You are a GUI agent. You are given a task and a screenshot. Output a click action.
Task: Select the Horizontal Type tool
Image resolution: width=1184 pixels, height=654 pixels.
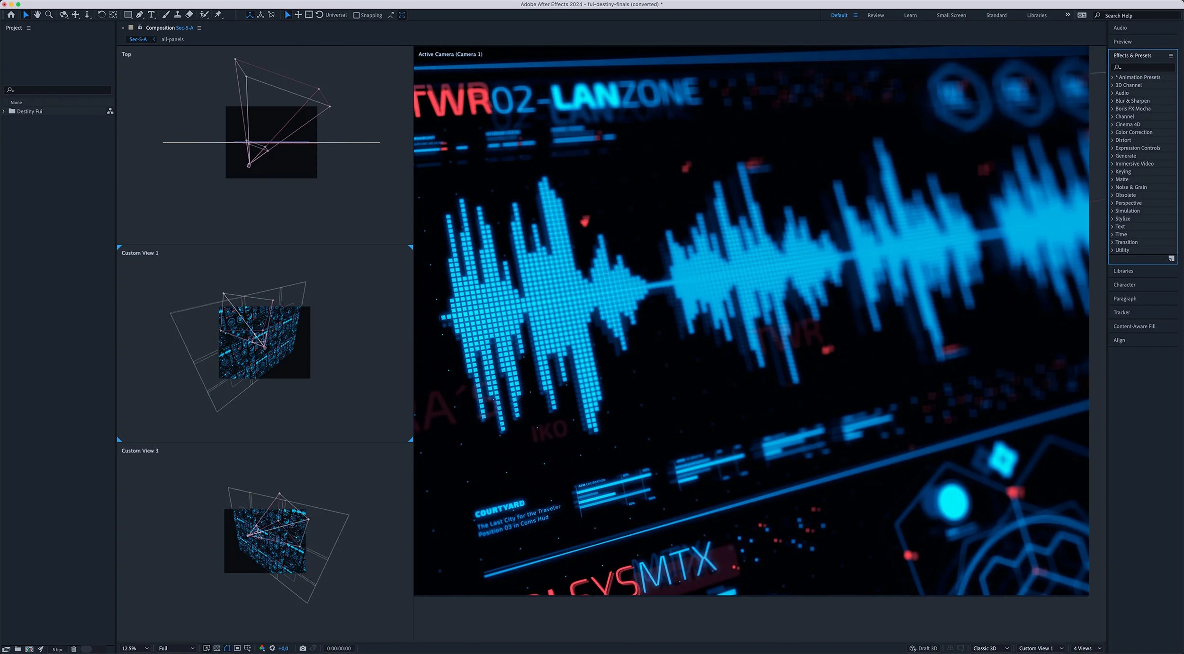[152, 15]
